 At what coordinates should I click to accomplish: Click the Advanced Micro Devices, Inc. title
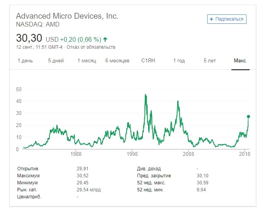pos(67,16)
